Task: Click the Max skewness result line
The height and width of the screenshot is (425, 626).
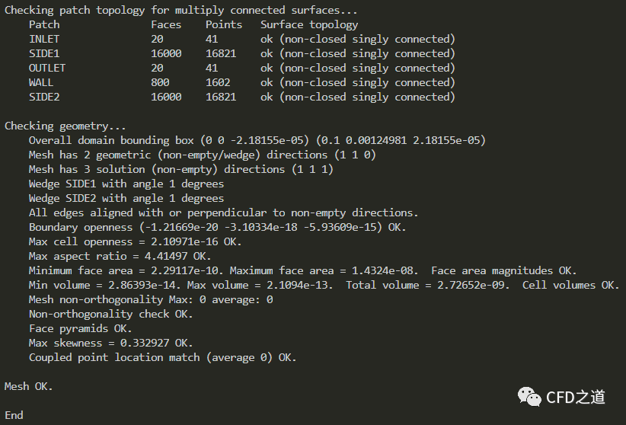Action: (110, 343)
